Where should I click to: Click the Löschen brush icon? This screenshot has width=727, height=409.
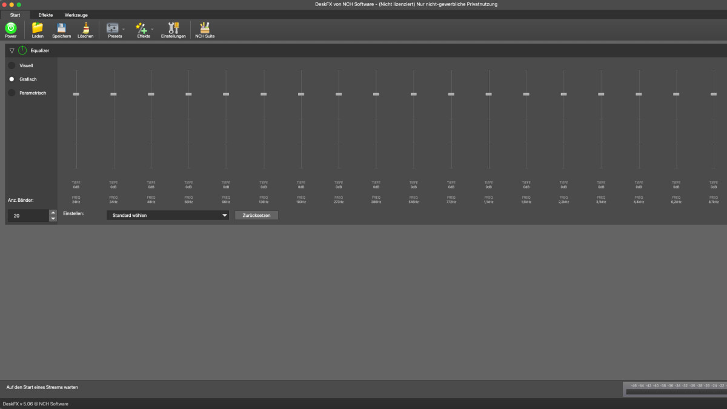[85, 28]
